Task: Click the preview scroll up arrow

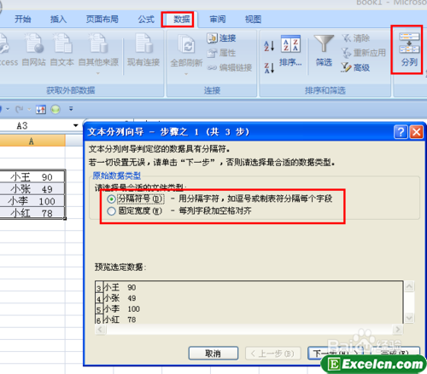Action: (x=409, y=286)
